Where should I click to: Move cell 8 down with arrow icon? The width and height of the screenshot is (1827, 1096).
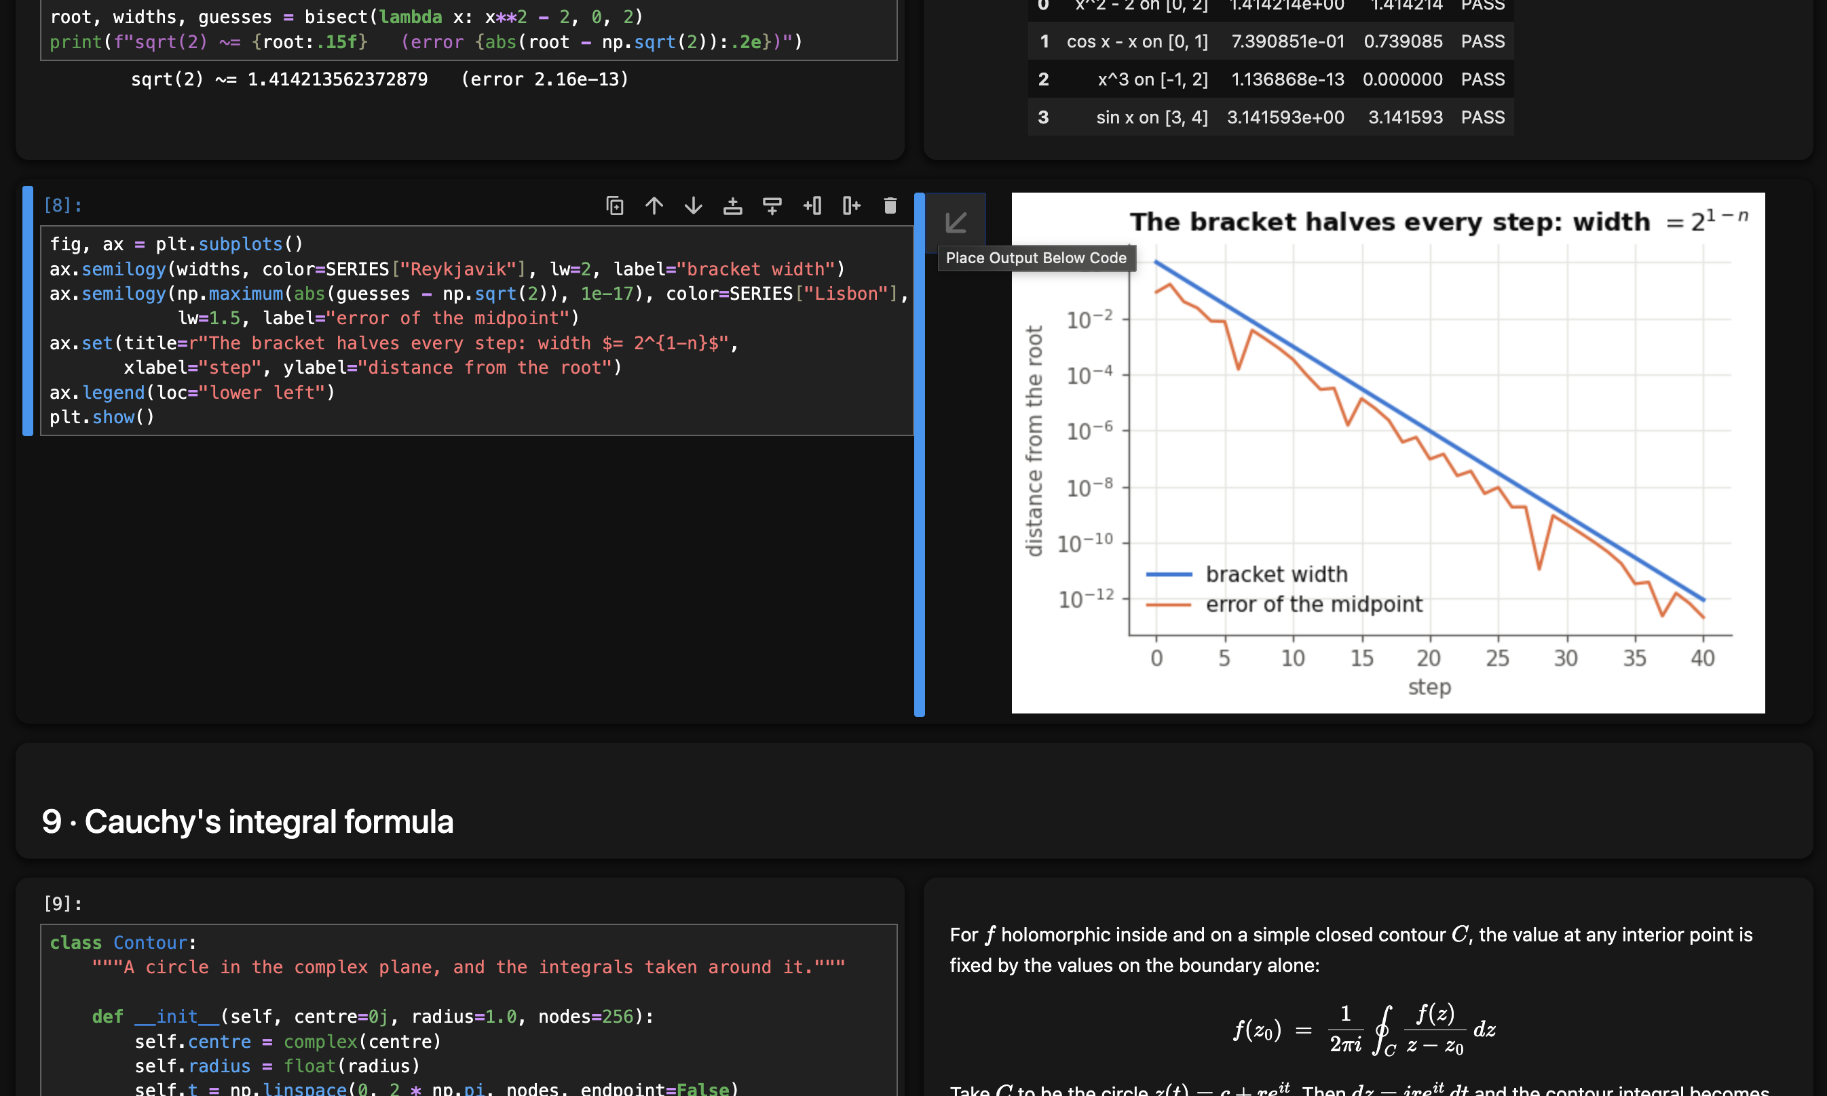pyautogui.click(x=693, y=206)
